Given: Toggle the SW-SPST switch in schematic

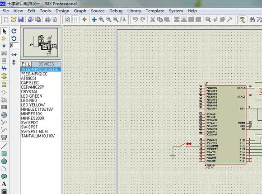Looking at the screenshot, I should (183, 145).
